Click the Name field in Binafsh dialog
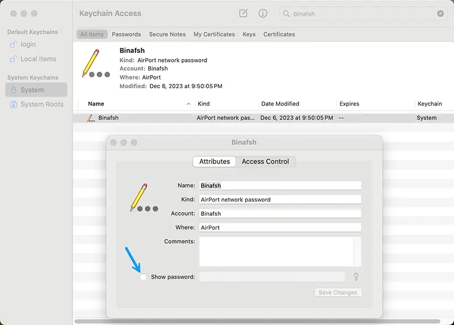The image size is (454, 325). [280, 186]
